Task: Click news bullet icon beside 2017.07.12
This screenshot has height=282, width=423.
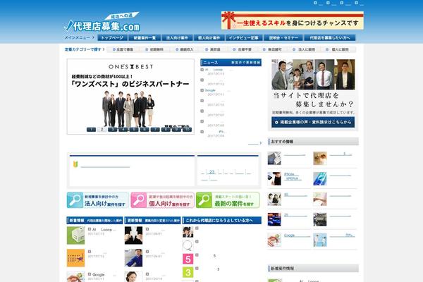Action: (x=202, y=80)
